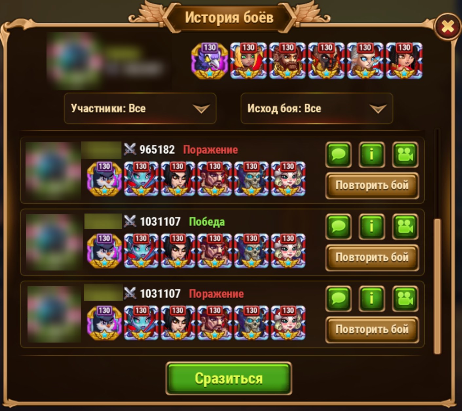
Task: View info icon for the Победа battle
Action: (372, 227)
